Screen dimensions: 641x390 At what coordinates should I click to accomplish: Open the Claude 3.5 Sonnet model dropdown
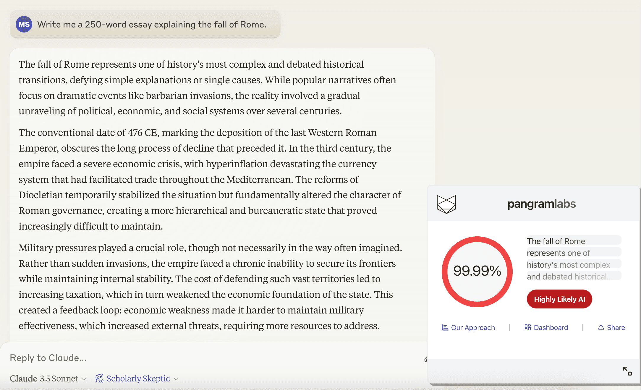(x=48, y=378)
